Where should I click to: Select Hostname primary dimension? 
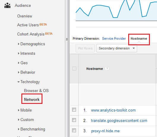coord(139,38)
